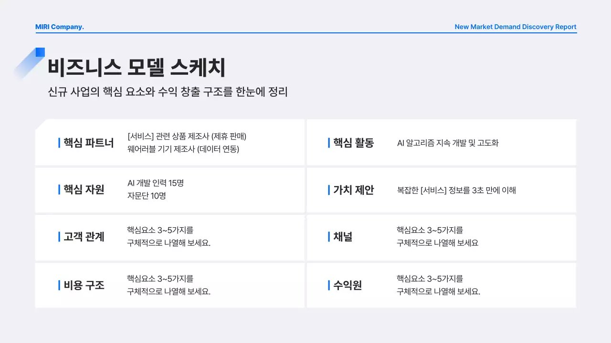Select the 핵심 활동 card

coord(442,142)
